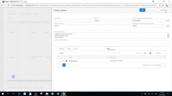Click description box scrollbar down arrow
172x96 pixels.
[x=168, y=37]
